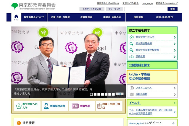This screenshot has height=126, width=189.
Task: Click the camera icon beside フォトニュース
Action: (132, 88)
